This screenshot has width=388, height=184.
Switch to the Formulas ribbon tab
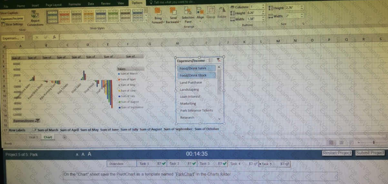tap(75, 5)
